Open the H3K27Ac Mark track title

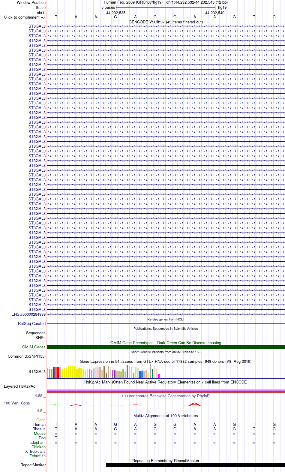(166, 382)
